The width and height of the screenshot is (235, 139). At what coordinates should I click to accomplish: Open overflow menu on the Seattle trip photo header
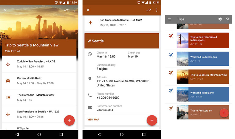tap(74, 10)
